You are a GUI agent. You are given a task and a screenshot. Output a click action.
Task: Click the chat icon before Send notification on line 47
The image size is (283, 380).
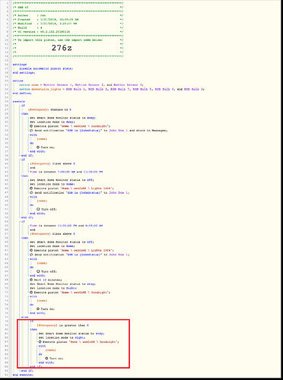pyautogui.click(x=31, y=192)
